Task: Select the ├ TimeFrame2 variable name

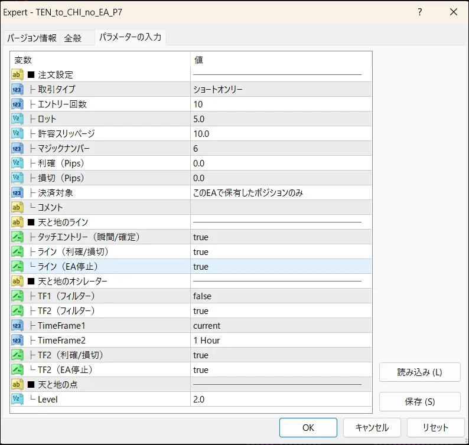Action: (57, 340)
